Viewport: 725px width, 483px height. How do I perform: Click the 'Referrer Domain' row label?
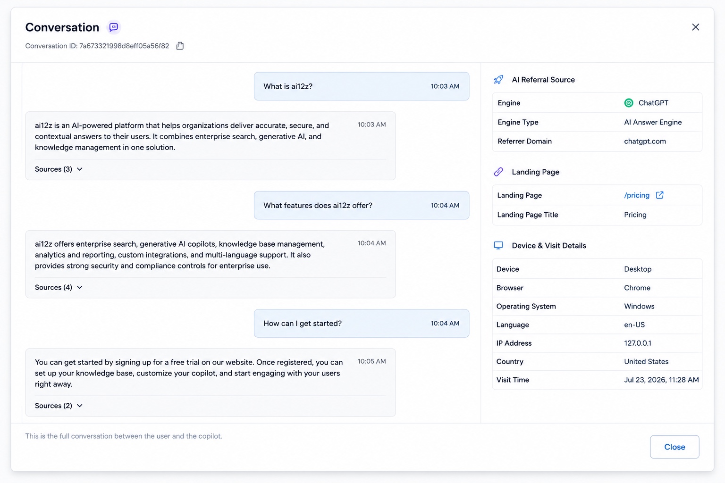524,142
